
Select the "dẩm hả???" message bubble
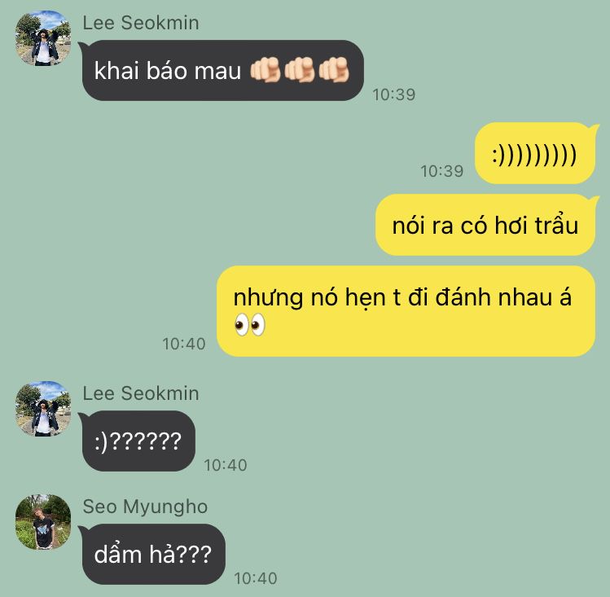(x=154, y=554)
